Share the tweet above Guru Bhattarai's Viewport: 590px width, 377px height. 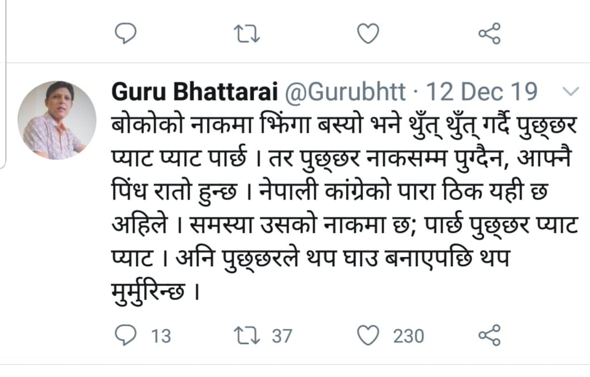(489, 34)
